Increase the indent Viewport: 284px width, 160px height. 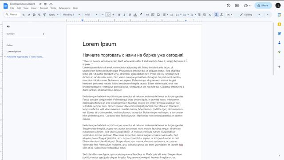204,15
